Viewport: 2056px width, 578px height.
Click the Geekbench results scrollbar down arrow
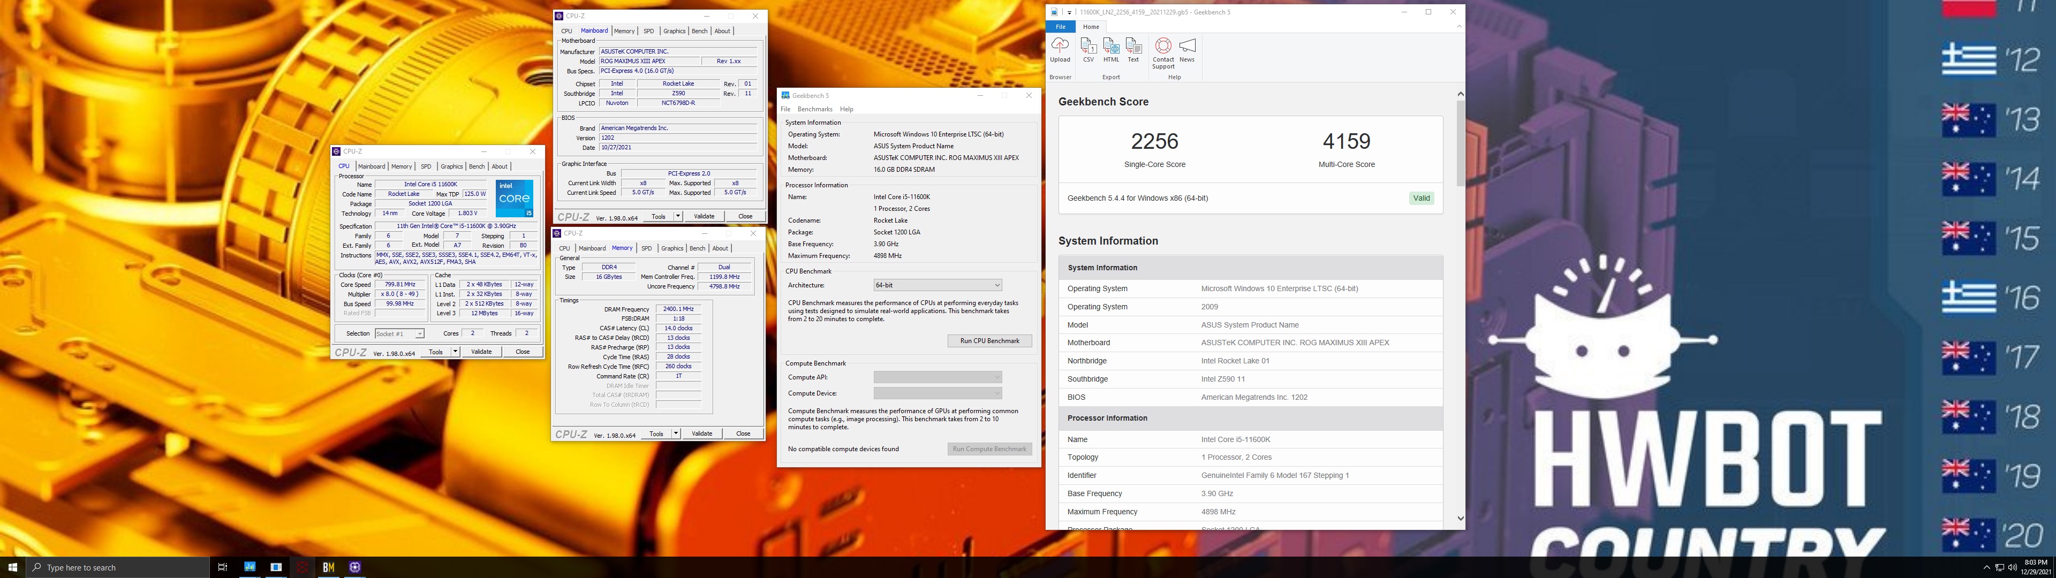click(x=1460, y=518)
